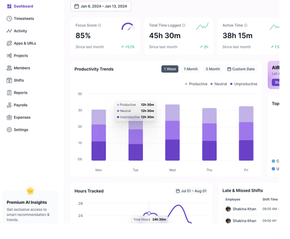This screenshot has height=239, width=290.
Task: Click the Payrolls icon
Action: (x=9, y=105)
